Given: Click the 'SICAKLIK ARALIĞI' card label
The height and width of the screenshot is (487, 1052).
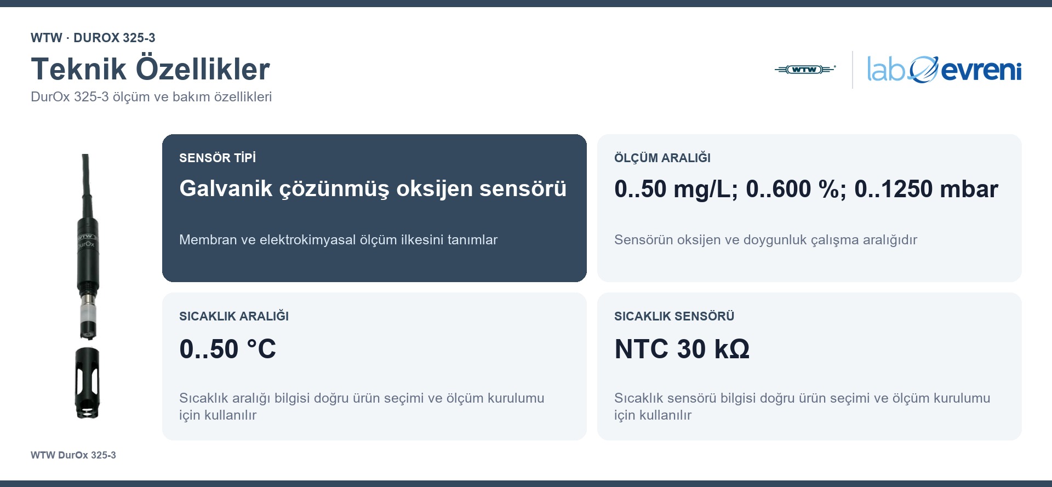Looking at the screenshot, I should point(234,316).
